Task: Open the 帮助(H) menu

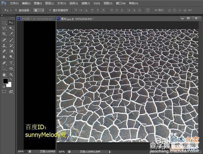Action: tap(134, 3)
